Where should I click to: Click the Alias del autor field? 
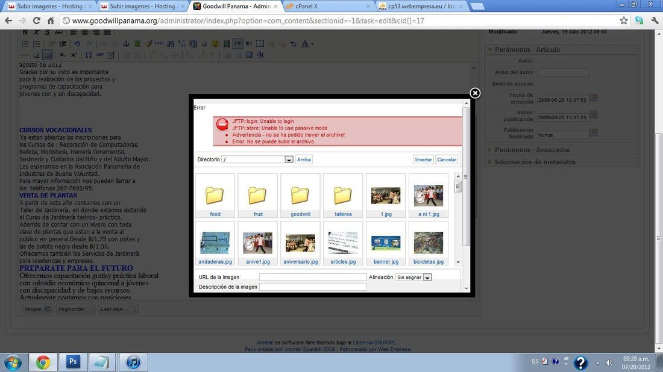[563, 72]
